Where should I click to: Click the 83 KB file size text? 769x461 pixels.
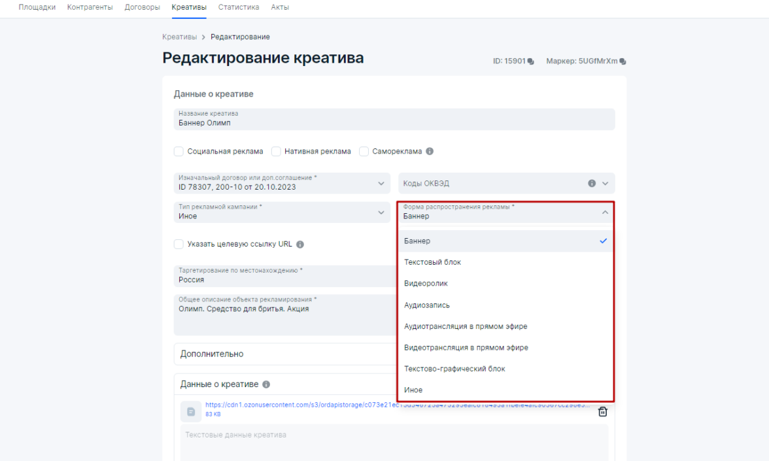(213, 415)
